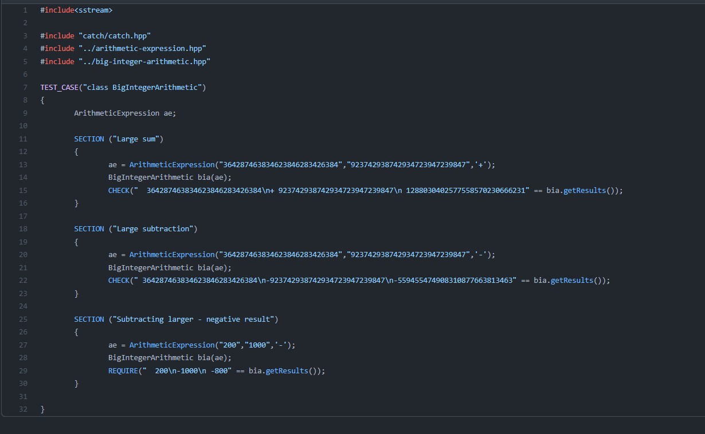Image resolution: width=705 pixels, height=434 pixels.
Task: Click the REQUIRE macro on line 29
Action: (x=123, y=370)
